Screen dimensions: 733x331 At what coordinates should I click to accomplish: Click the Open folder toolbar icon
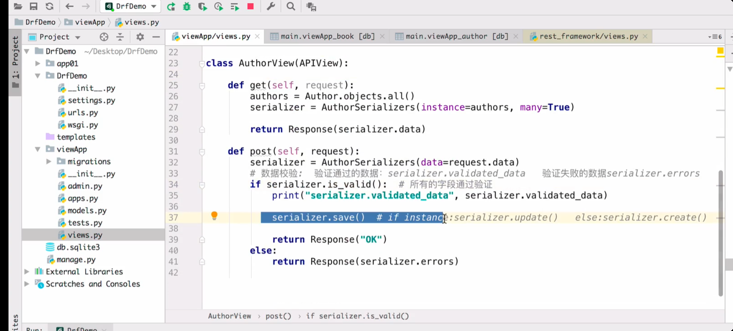(x=18, y=7)
